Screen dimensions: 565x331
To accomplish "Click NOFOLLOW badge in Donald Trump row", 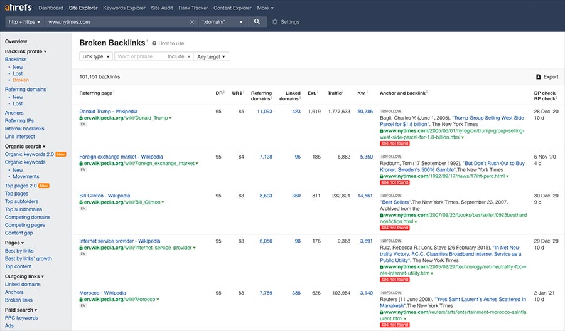I will (x=391, y=111).
